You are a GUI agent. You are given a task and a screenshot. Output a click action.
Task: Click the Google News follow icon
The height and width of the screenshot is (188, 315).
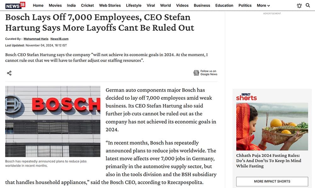tap(196, 73)
